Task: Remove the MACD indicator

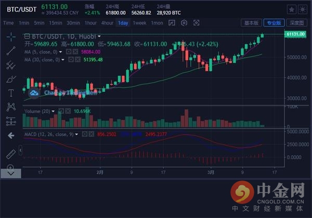Action: click(x=92, y=134)
